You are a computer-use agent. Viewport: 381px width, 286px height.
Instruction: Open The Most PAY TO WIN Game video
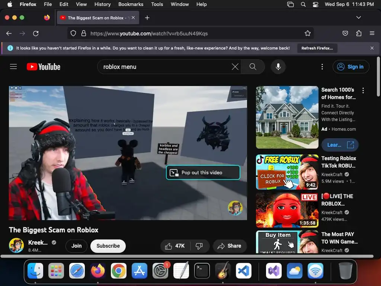coord(287,242)
